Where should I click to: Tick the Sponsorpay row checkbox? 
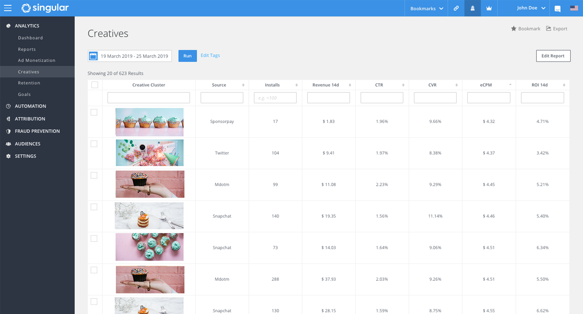[x=94, y=112]
